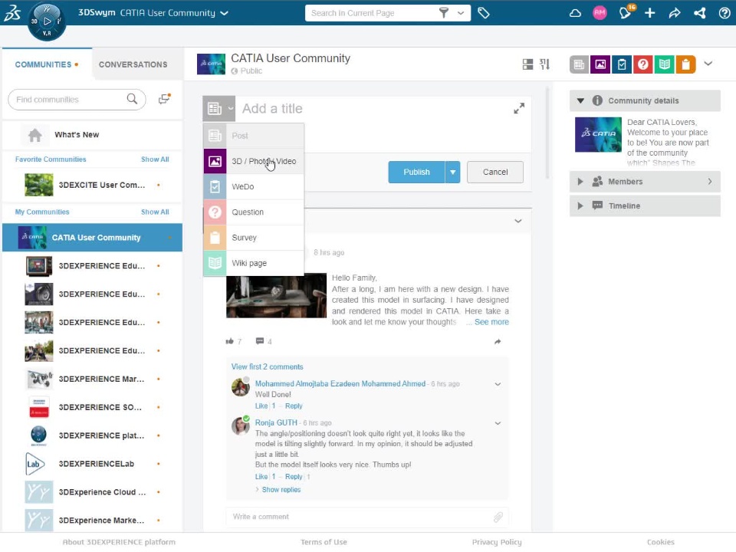Click the share arrow icon in top bar
The height and width of the screenshot is (552, 736).
pos(675,13)
